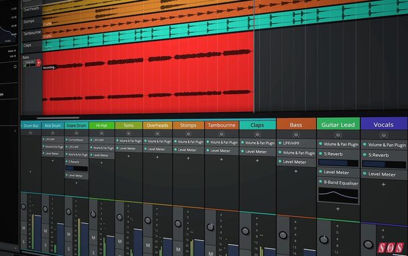
Task: Click the round icon under Toms header
Action: pos(129,133)
